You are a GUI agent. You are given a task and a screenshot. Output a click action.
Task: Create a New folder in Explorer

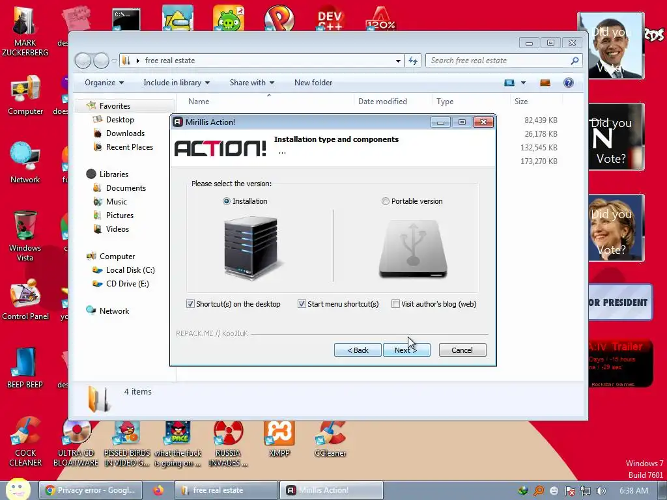point(313,83)
